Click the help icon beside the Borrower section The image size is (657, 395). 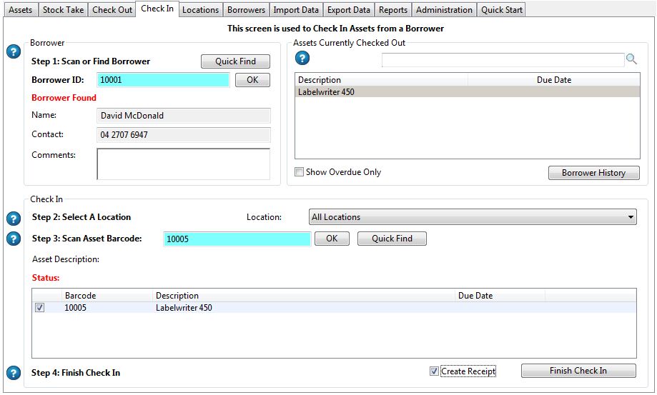tap(13, 52)
